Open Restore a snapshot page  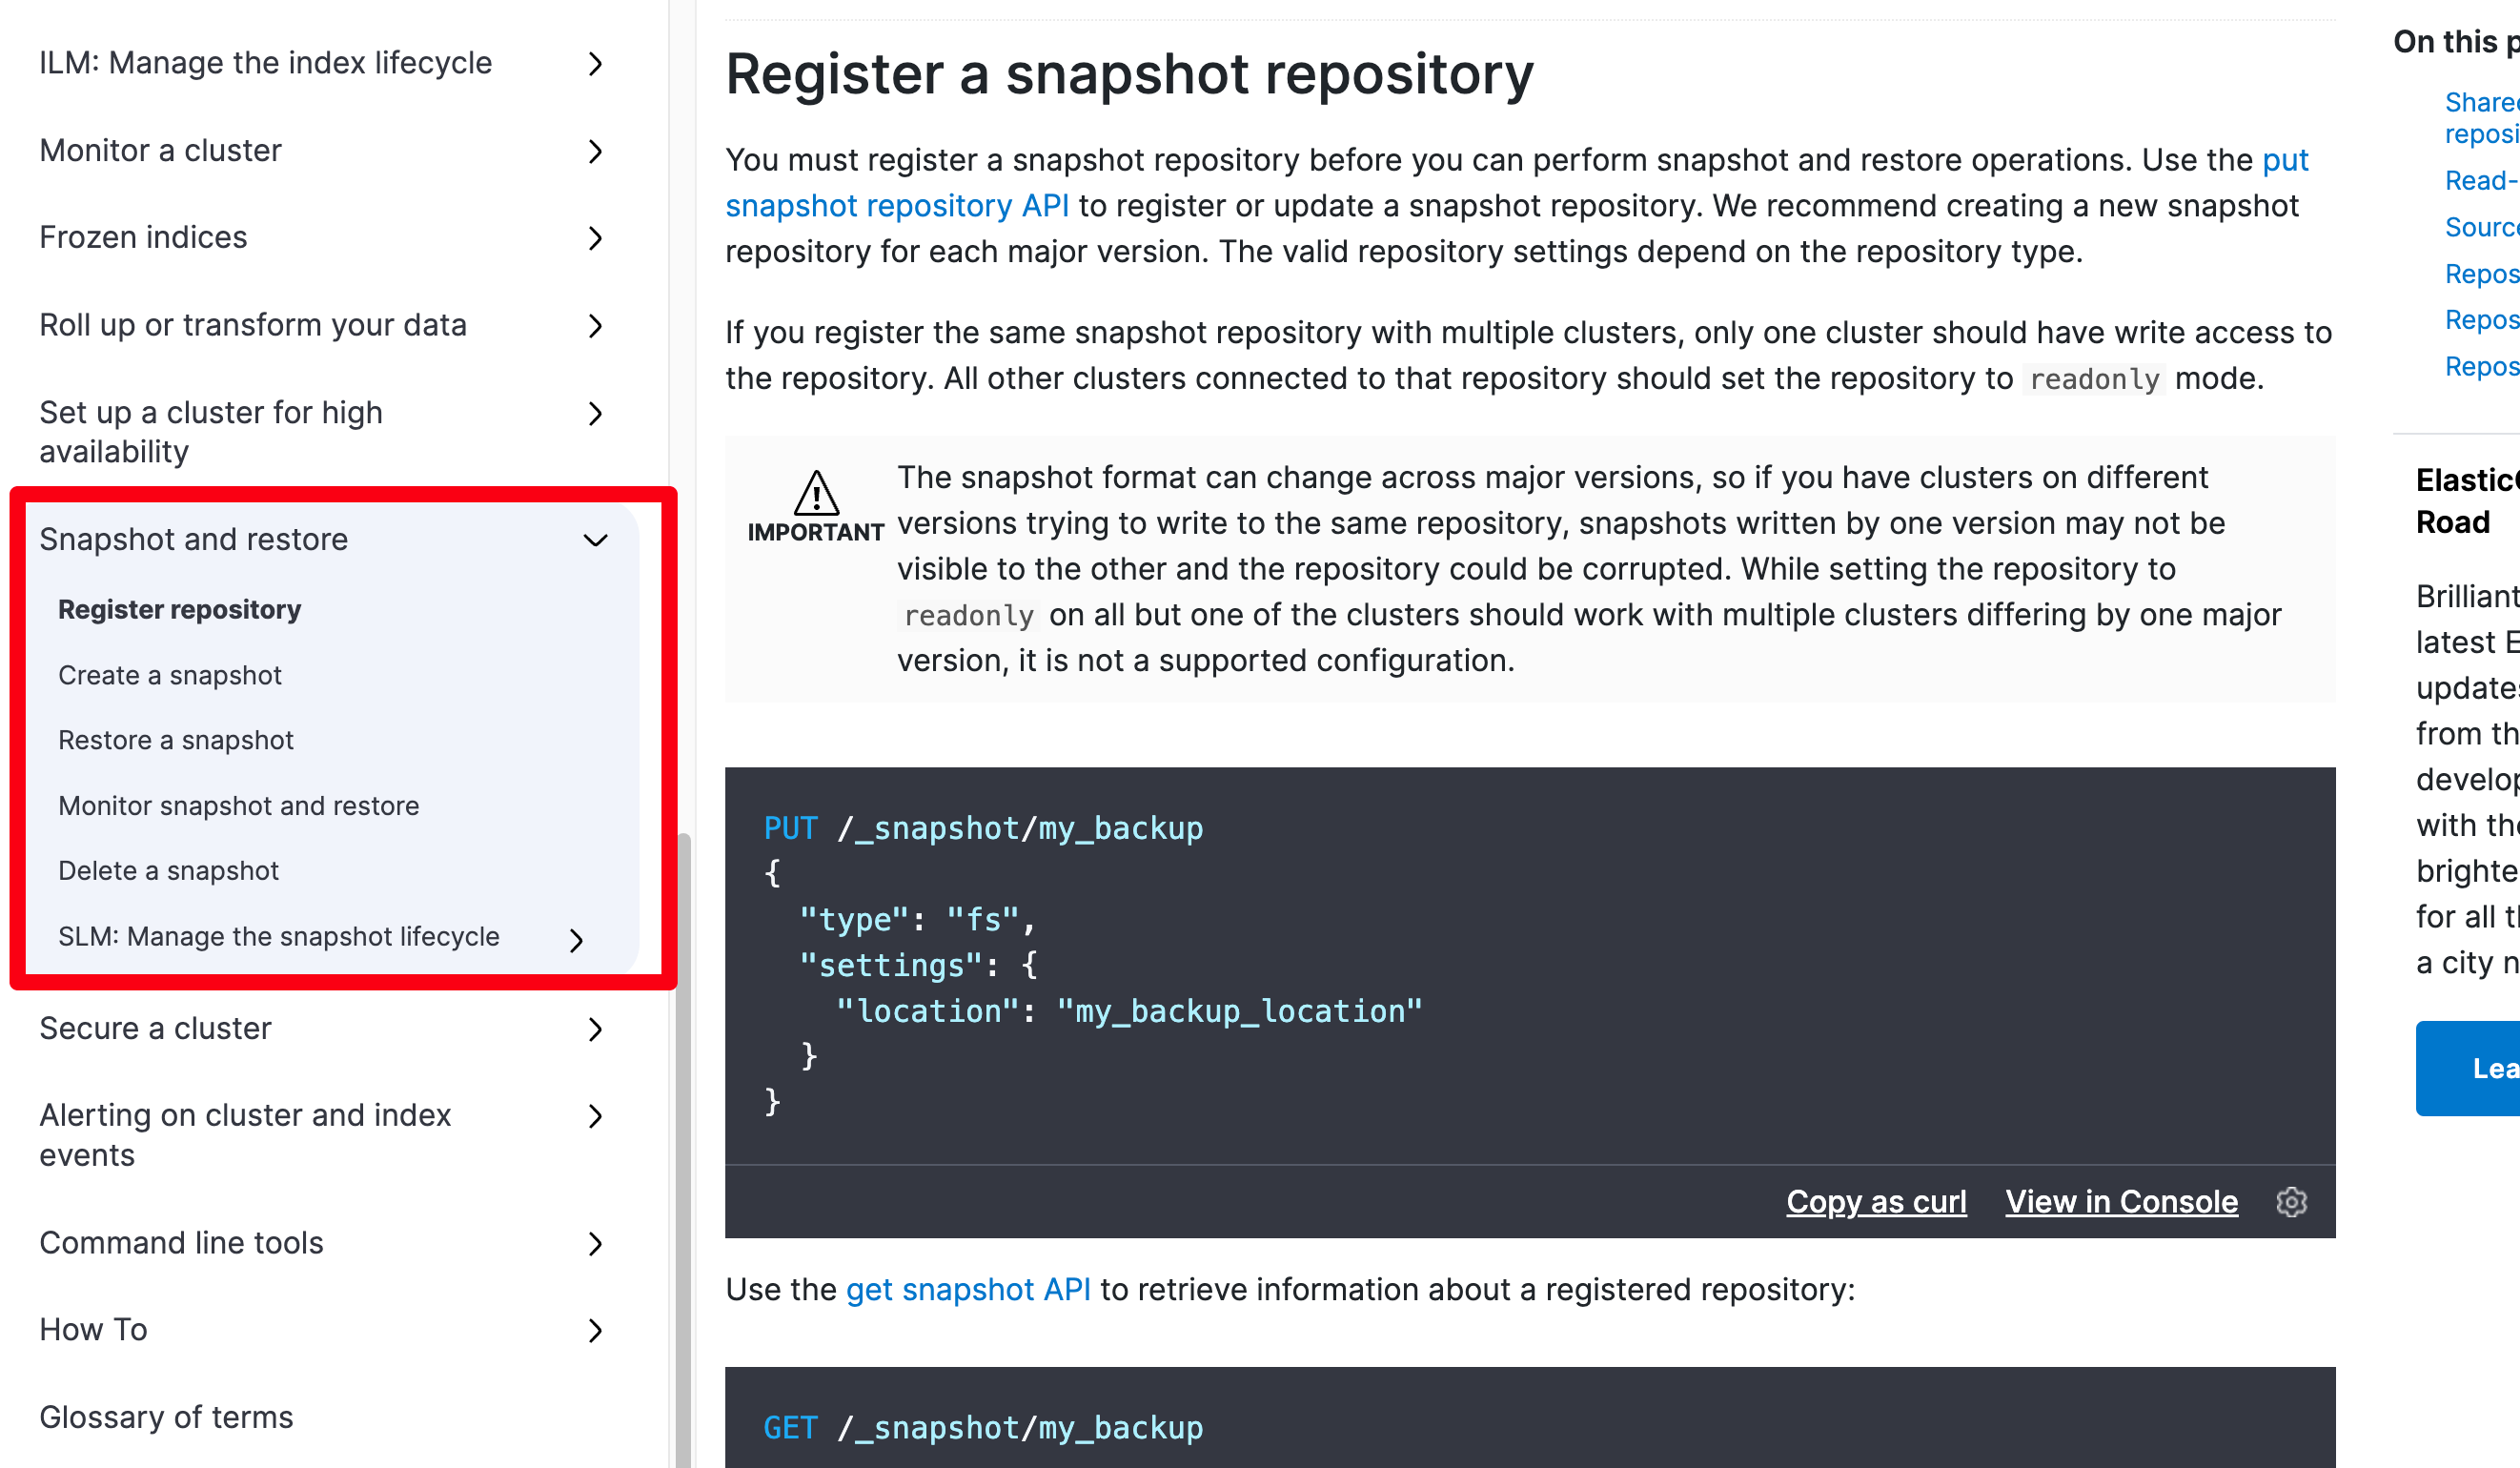tap(176, 740)
